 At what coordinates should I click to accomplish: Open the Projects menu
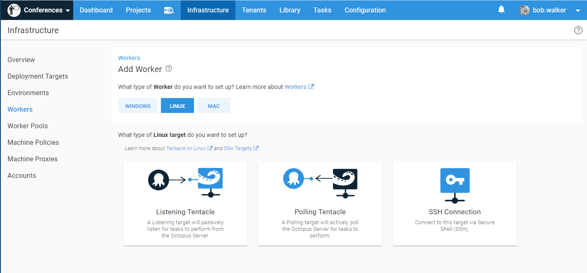[138, 10]
